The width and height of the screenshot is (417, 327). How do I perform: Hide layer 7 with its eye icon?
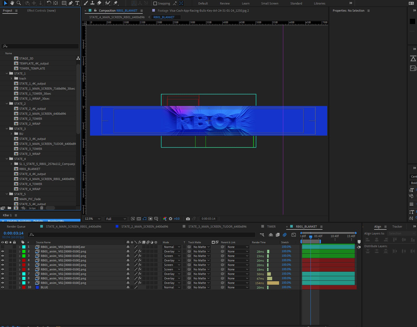pos(3,274)
